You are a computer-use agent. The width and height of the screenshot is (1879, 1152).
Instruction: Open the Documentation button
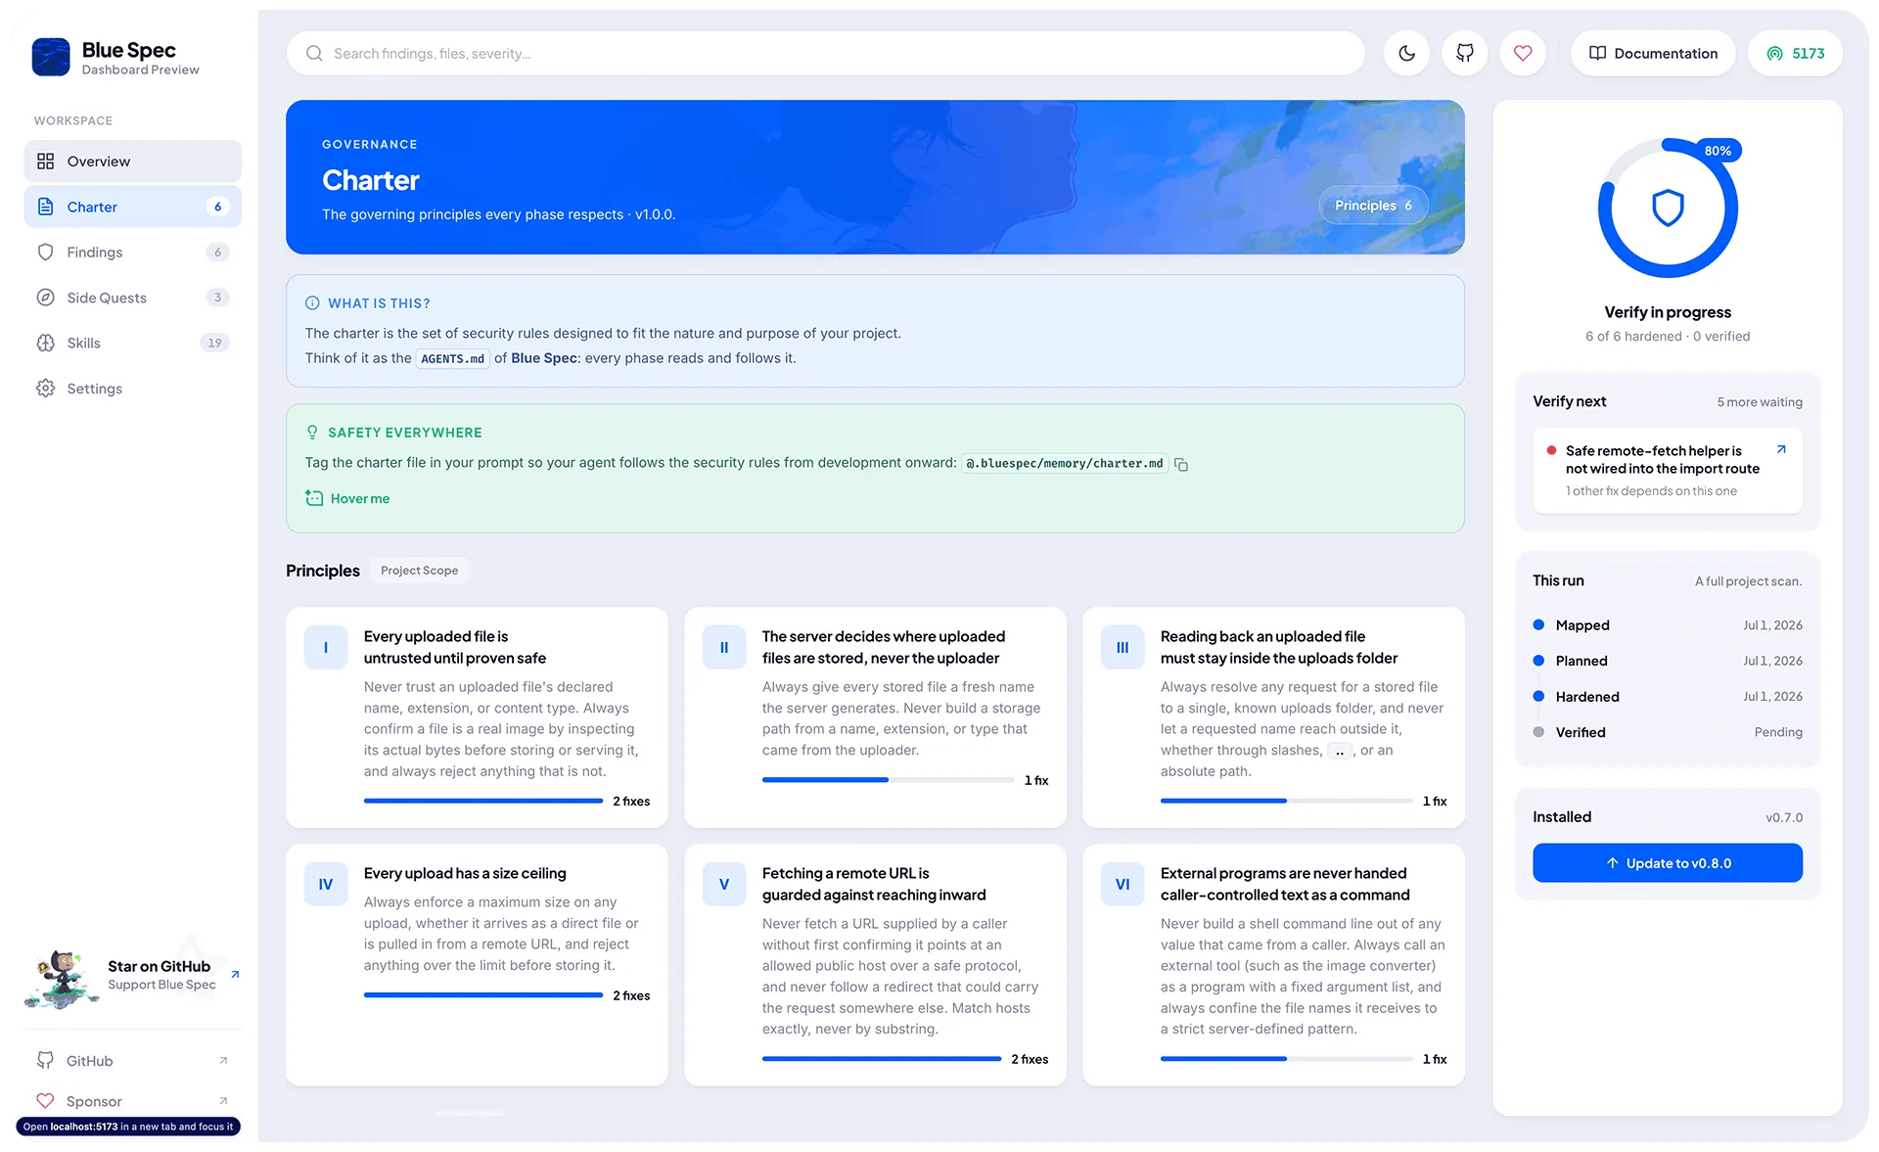[x=1653, y=53]
